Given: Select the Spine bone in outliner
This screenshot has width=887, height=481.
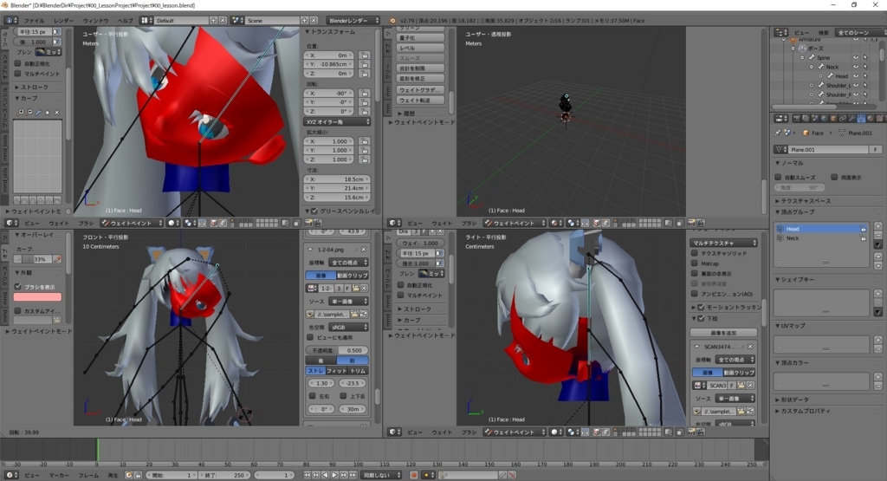Looking at the screenshot, I should tap(823, 58).
